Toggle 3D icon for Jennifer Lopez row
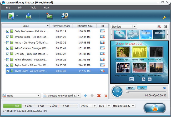 102,37
